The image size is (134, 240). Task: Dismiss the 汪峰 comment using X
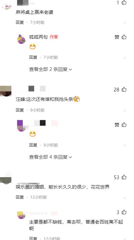pyautogui.click(x=125, y=111)
